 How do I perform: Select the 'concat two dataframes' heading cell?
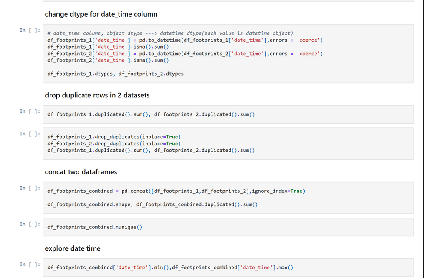pyautogui.click(x=81, y=172)
